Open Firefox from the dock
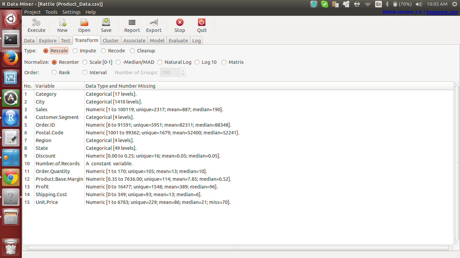This screenshot has height=258, width=460. [x=11, y=58]
